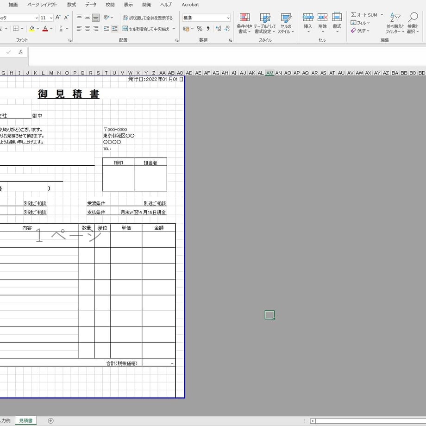Toggle bottom align in alignment group

tap(96, 18)
